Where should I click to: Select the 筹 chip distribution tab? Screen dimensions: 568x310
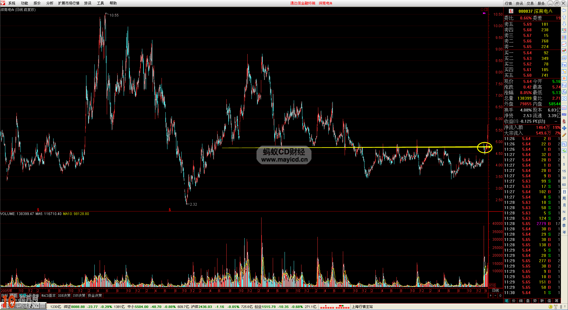tap(556, 301)
